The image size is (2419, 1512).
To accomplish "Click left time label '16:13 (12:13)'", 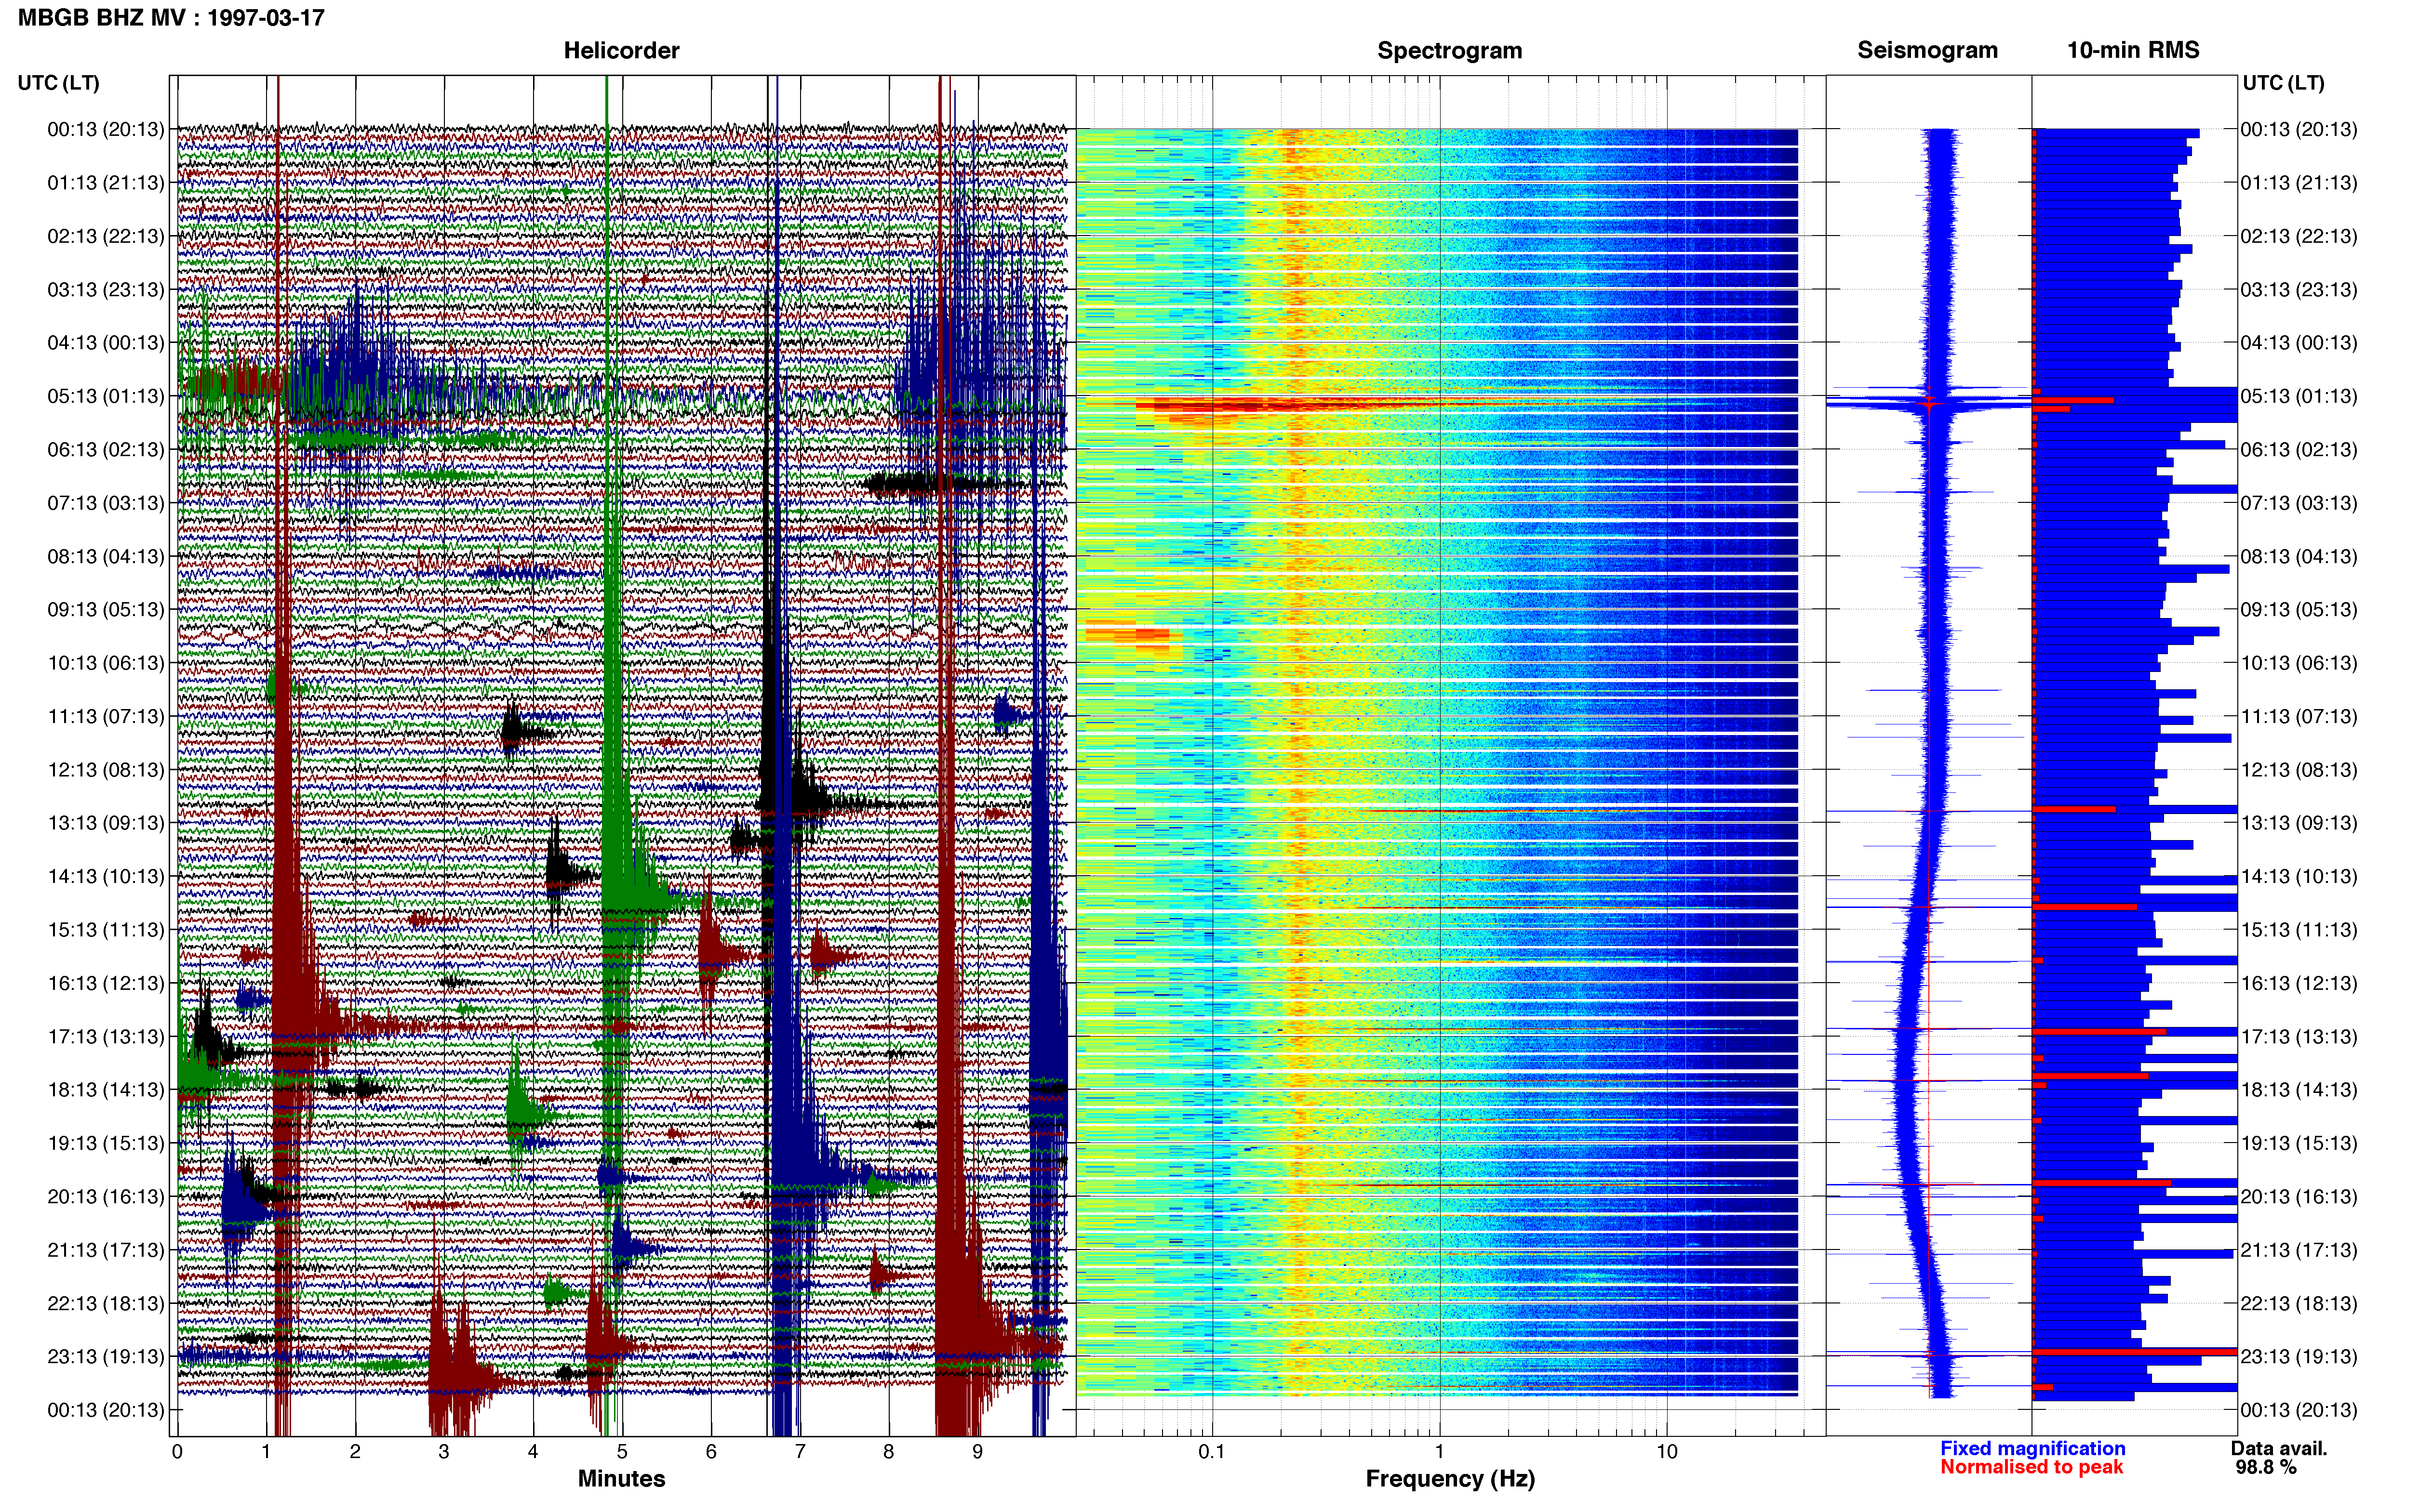I will coord(105,983).
